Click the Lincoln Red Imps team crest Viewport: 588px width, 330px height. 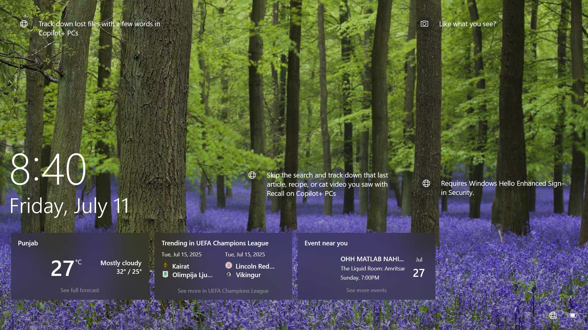click(229, 265)
